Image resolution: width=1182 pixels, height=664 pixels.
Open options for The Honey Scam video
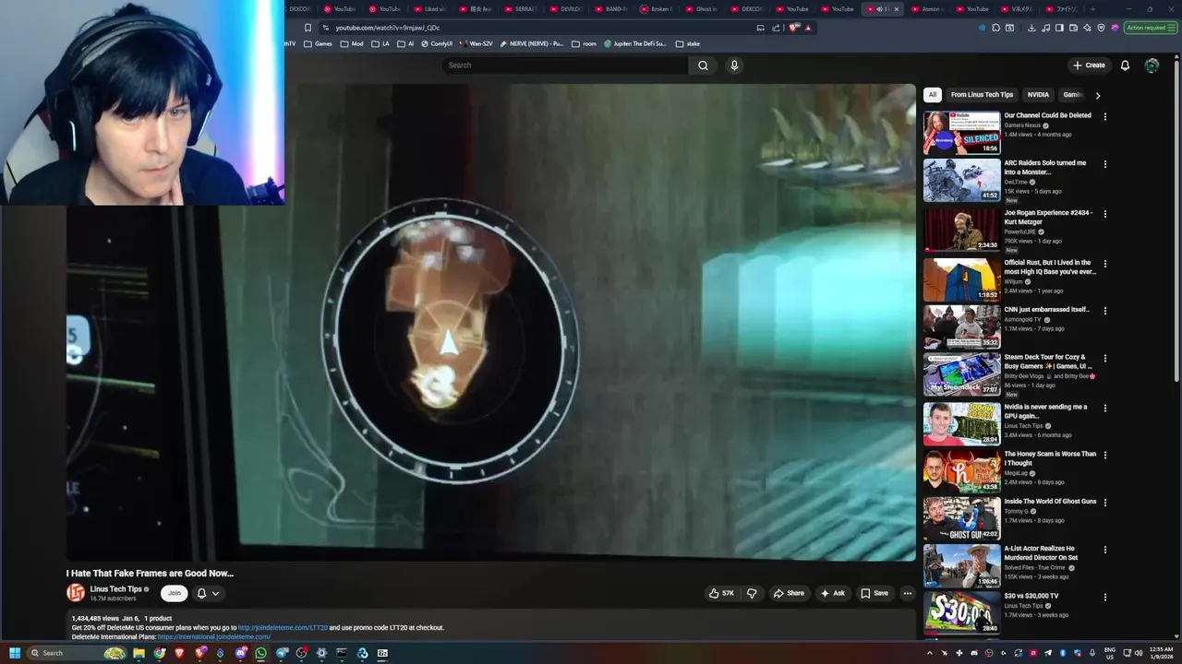(x=1104, y=456)
